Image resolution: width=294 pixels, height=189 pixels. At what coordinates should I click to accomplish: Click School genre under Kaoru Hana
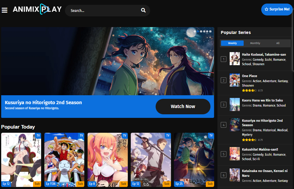point(281,105)
